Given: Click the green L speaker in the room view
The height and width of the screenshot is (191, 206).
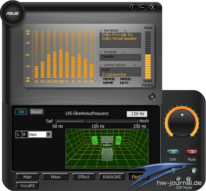Looking at the screenshot, I should [95, 141].
